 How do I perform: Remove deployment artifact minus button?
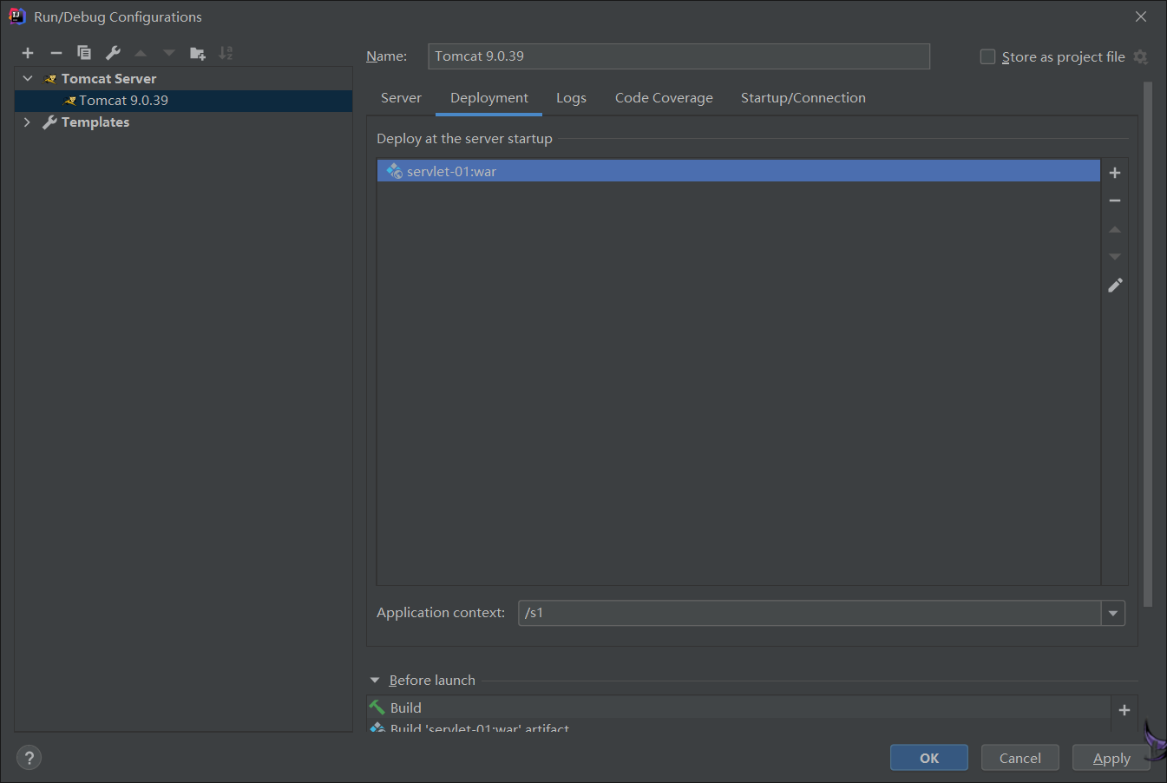point(1115,201)
